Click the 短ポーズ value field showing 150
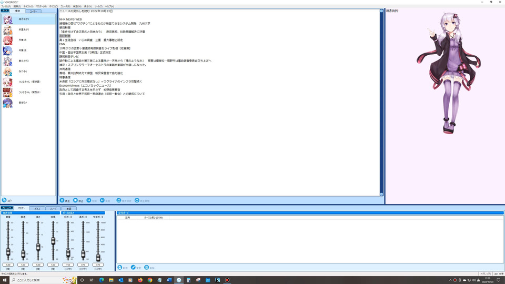 (x=68, y=265)
